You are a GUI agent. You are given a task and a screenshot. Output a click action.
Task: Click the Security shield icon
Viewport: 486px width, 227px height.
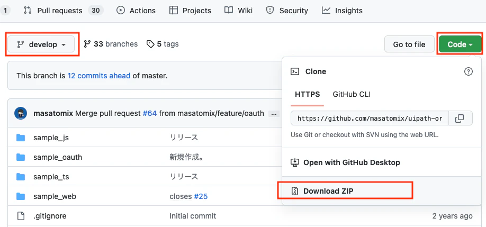pos(270,11)
